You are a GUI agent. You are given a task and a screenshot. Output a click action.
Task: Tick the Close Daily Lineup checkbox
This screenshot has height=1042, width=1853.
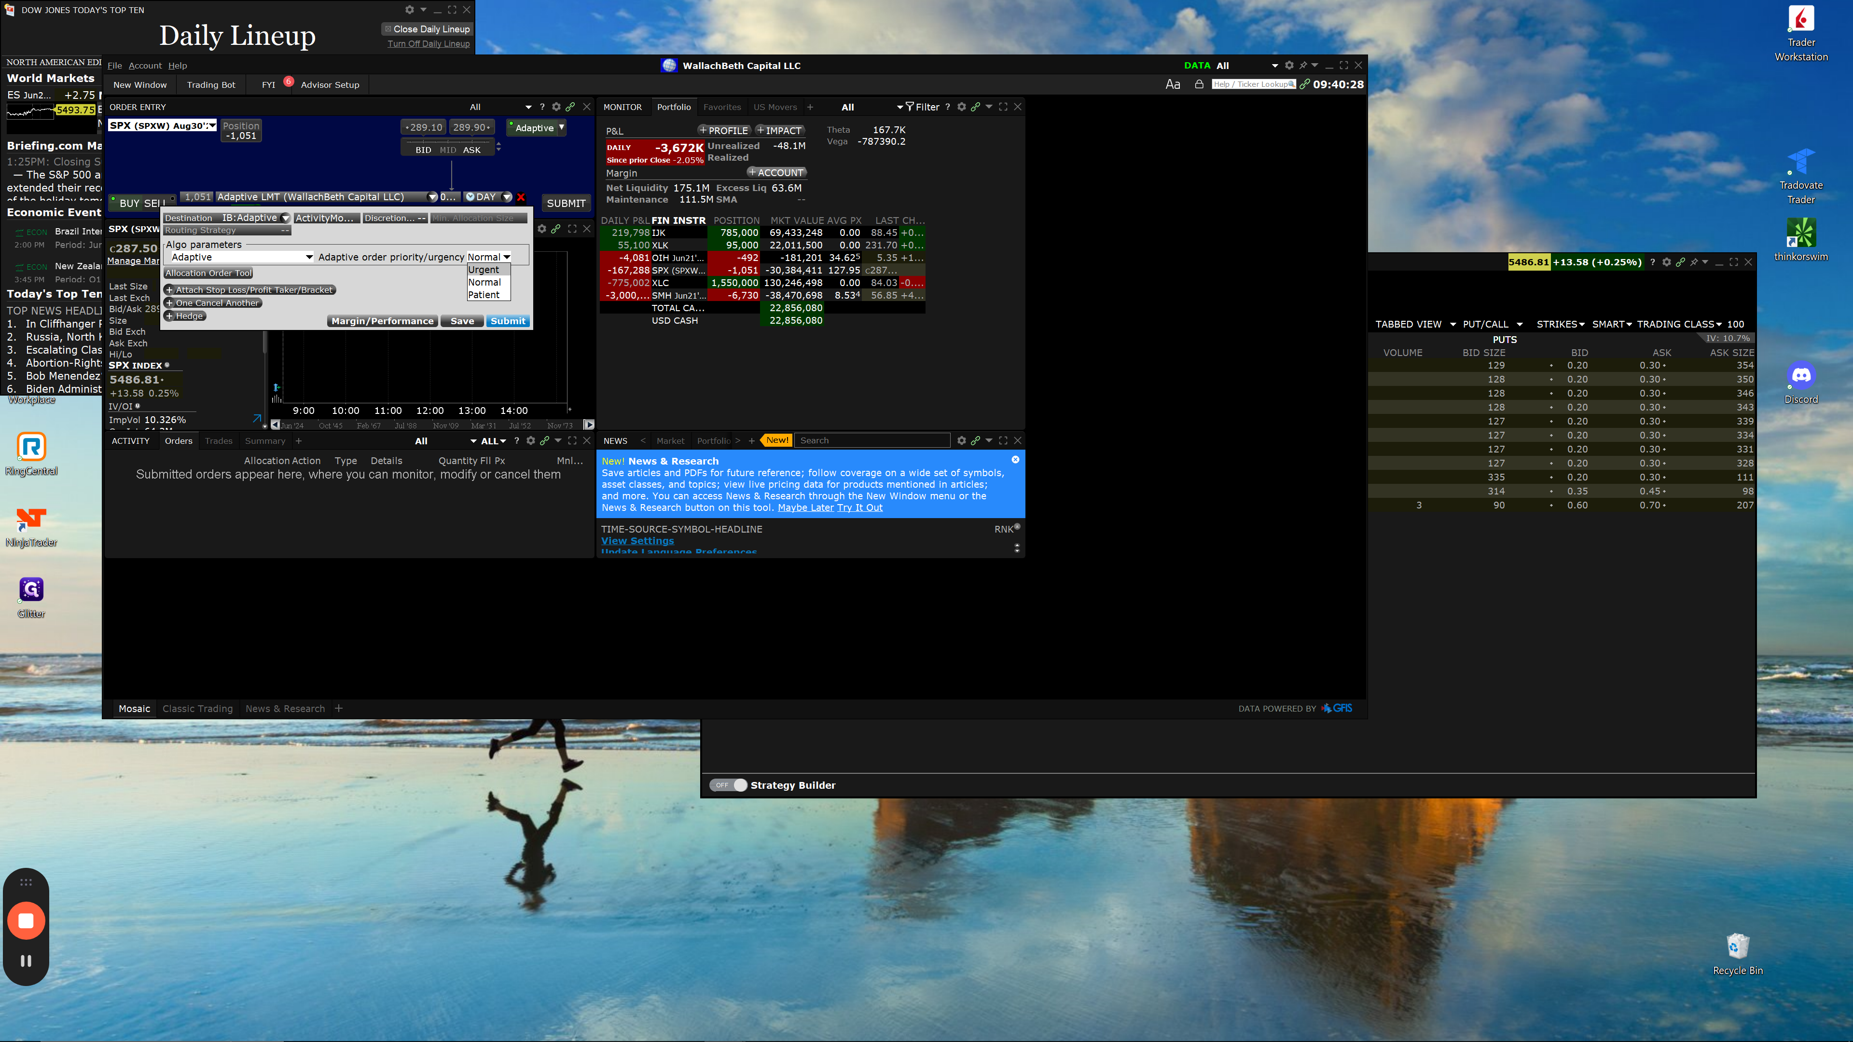point(388,29)
